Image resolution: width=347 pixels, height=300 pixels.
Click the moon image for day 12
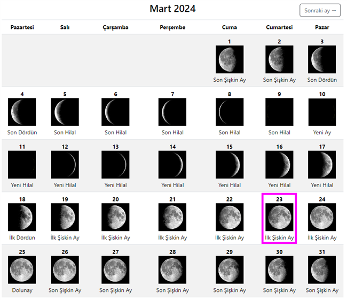[65, 165]
